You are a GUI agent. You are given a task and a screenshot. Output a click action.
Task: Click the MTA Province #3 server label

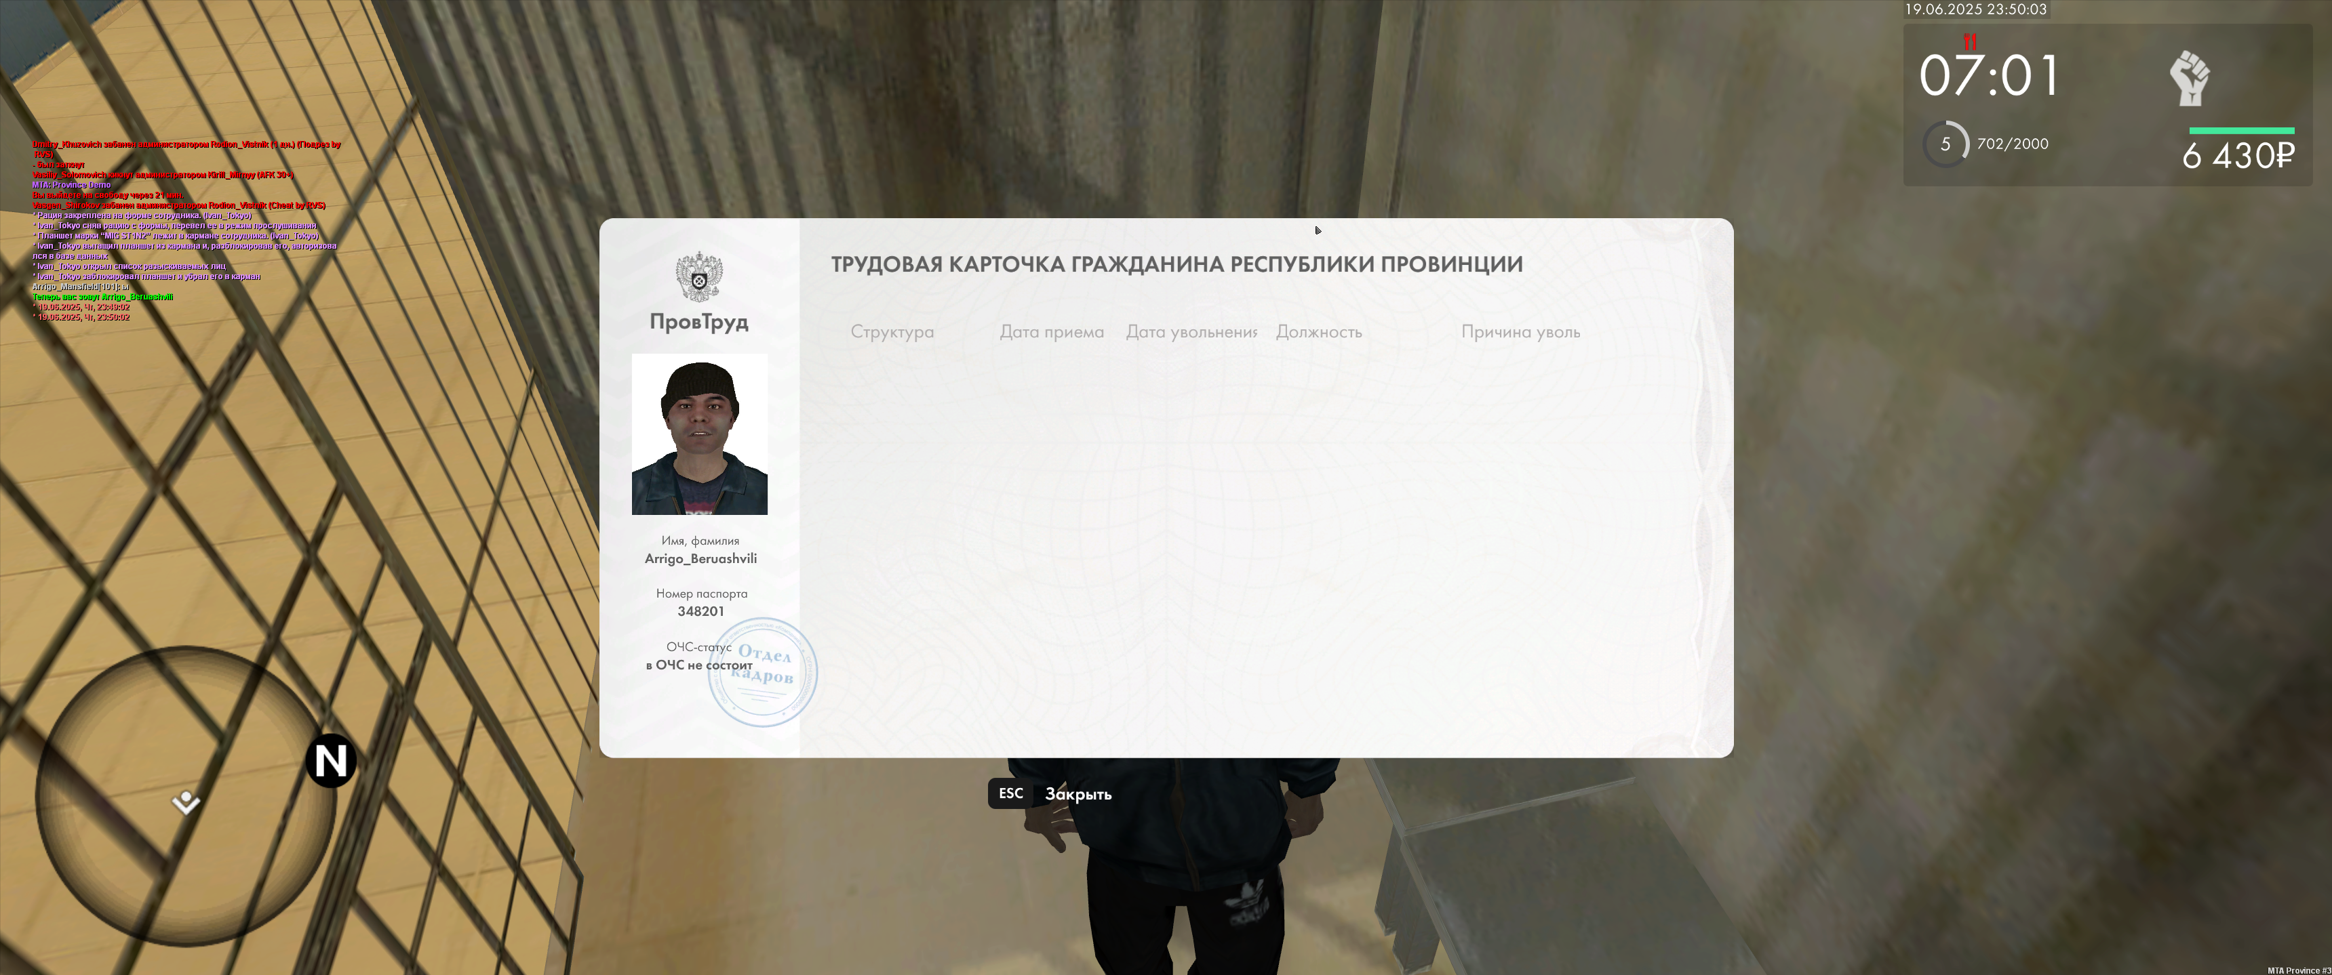2299,970
